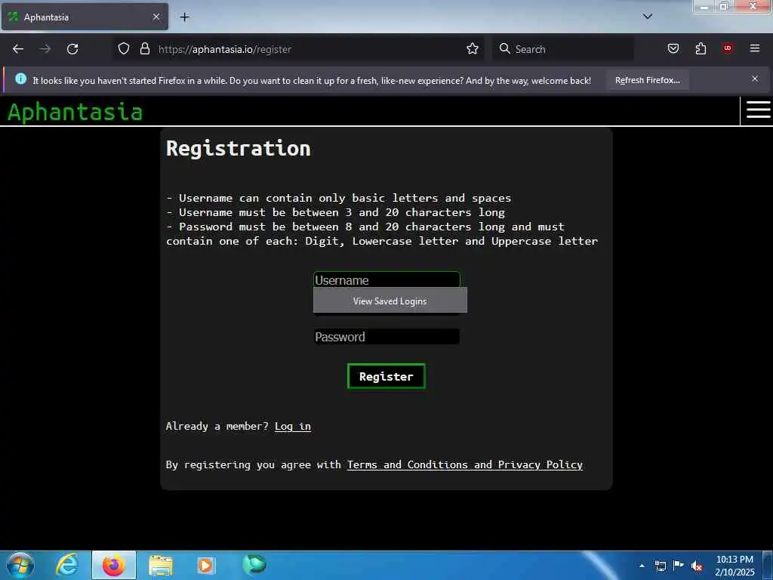Open the Extensions puzzle icon

(x=701, y=48)
